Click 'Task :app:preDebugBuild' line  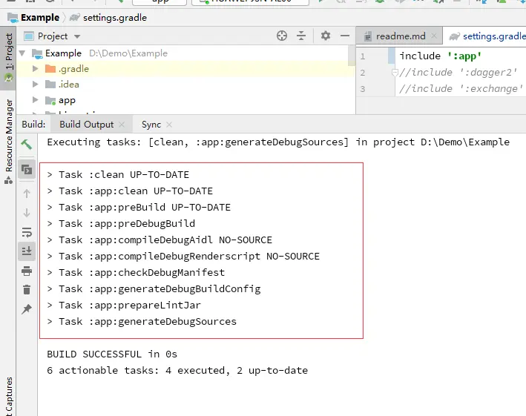(x=121, y=224)
